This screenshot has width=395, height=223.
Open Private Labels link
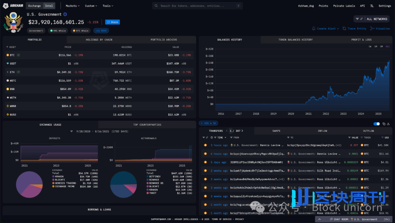[344, 6]
